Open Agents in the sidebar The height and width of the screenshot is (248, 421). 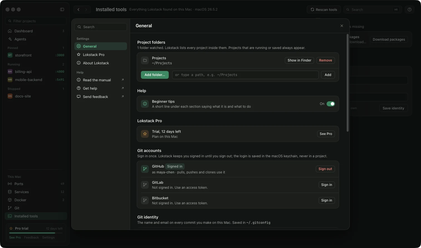[36, 39]
